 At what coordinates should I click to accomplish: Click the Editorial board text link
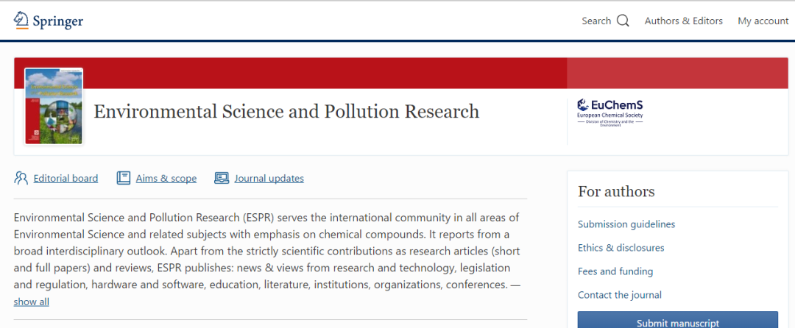click(66, 178)
